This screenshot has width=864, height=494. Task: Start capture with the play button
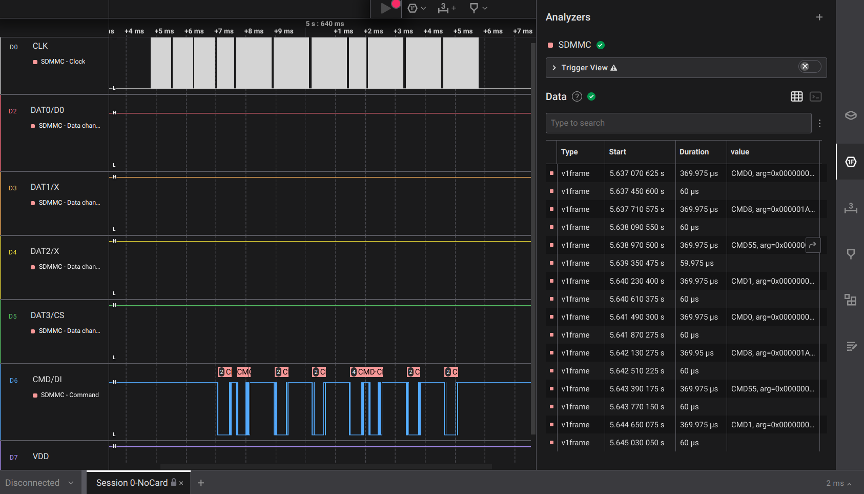386,8
